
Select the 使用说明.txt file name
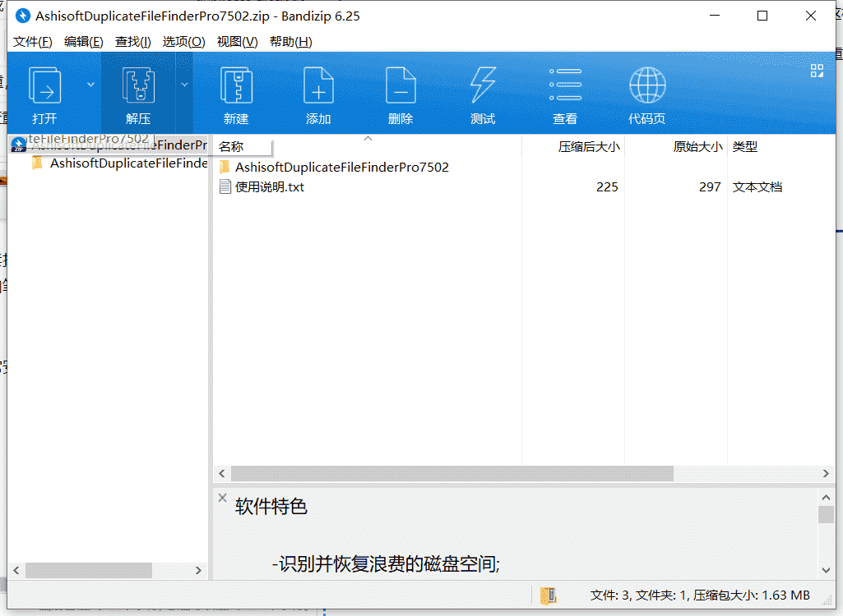coord(270,187)
